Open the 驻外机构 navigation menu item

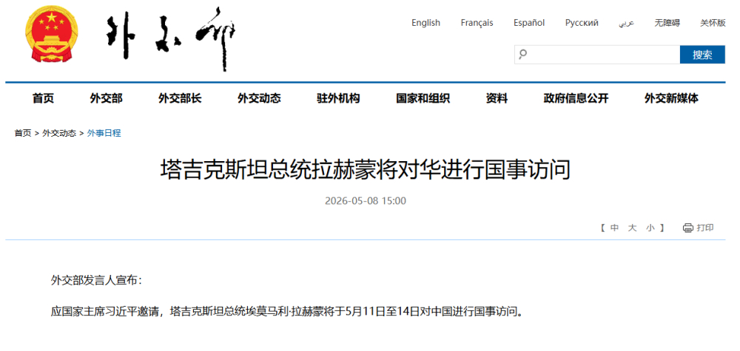click(338, 98)
